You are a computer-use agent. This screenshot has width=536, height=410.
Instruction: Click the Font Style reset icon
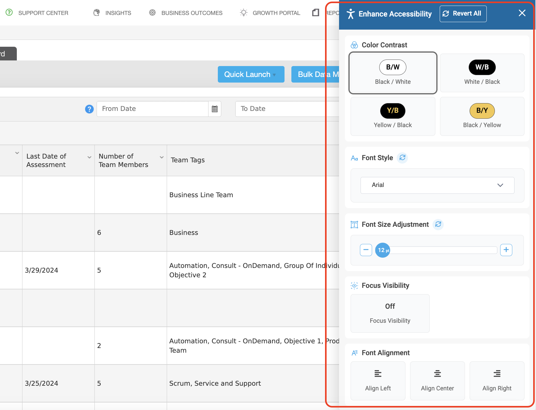coord(402,158)
